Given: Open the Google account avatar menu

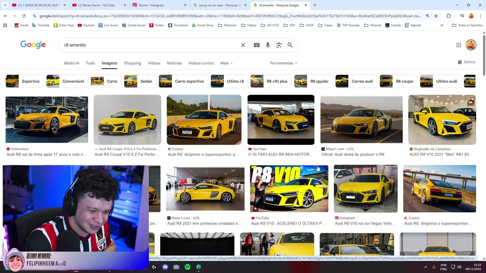Looking at the screenshot, I should coord(471,45).
